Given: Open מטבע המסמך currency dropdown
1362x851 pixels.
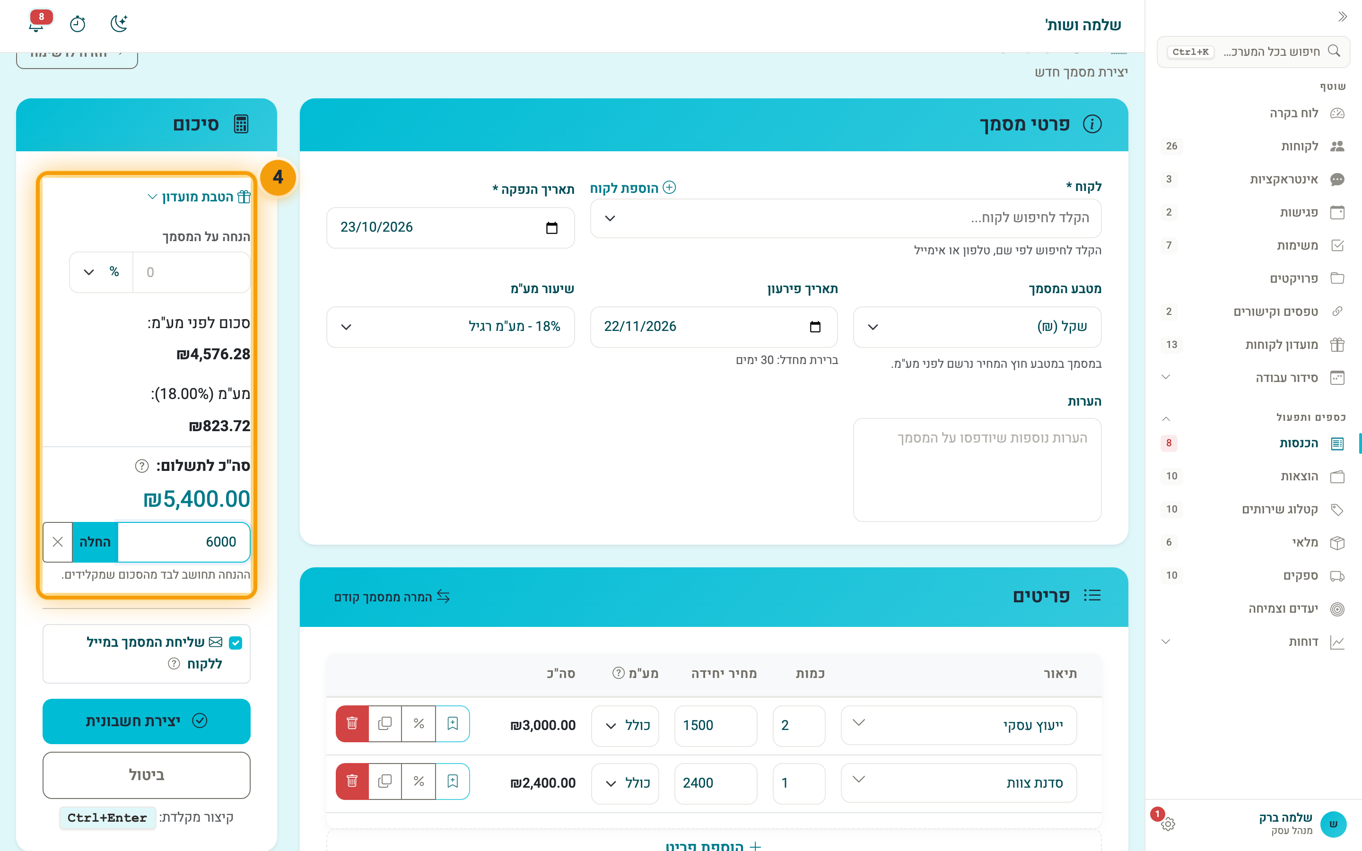Looking at the screenshot, I should (977, 327).
